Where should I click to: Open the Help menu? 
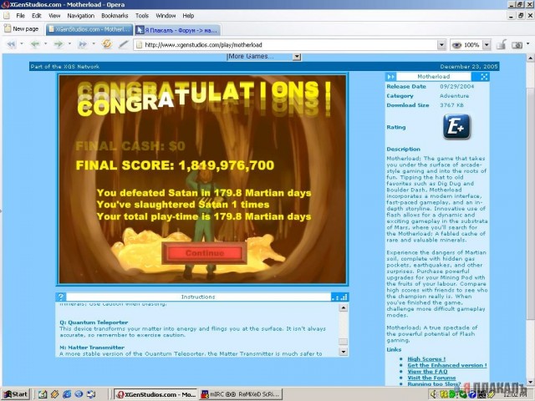coord(188,16)
